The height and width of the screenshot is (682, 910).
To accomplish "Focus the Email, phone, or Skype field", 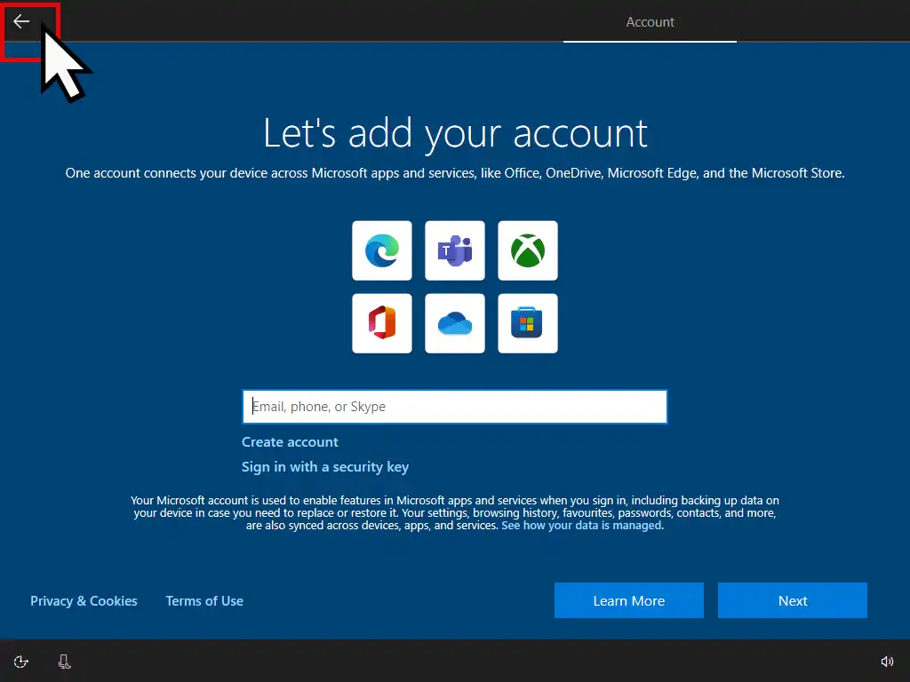I will point(454,407).
